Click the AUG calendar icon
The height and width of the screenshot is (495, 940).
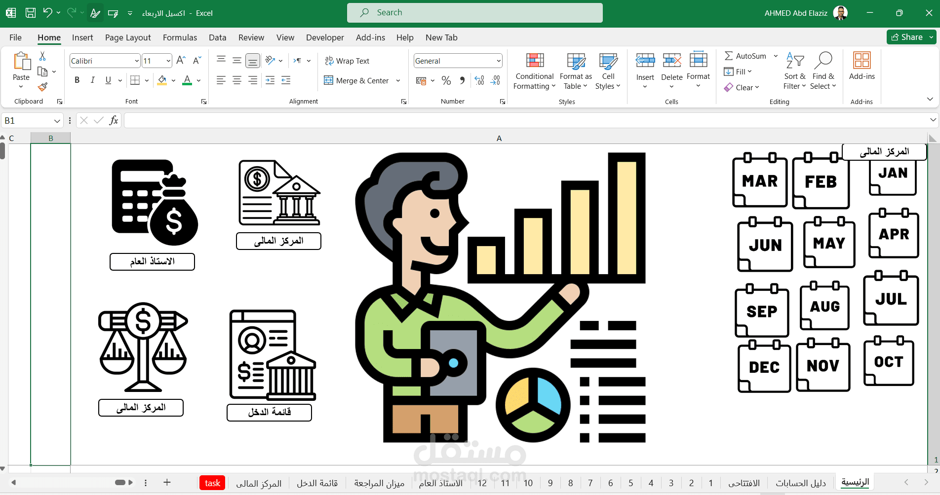click(x=824, y=306)
